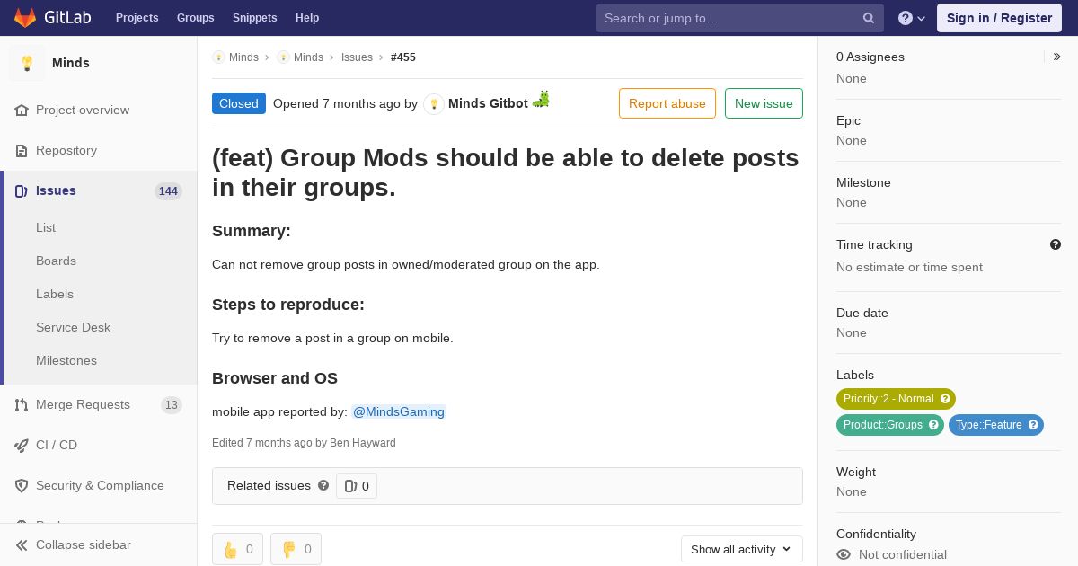Viewport: 1078px width, 566px height.
Task: Click second Minds breadcrumb link
Action: tap(308, 57)
